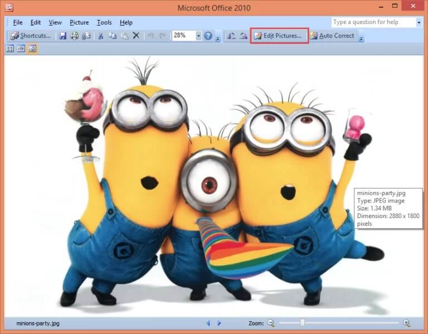
Task: Delete the picture with the X icon
Action: (x=136, y=36)
